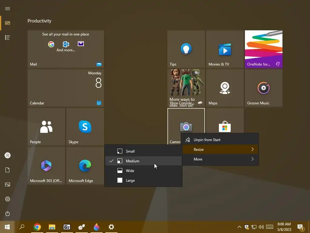The image size is (310, 233).
Task: Open the OneNote tile
Action: [264, 49]
